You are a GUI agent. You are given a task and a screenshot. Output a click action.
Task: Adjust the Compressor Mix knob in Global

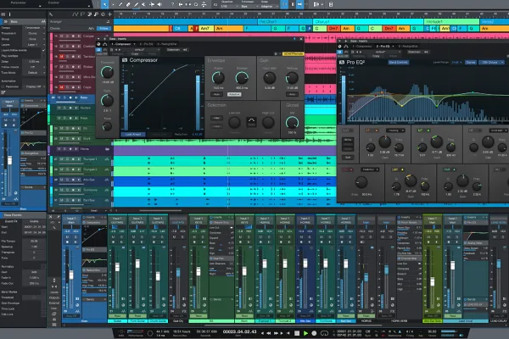click(x=292, y=123)
